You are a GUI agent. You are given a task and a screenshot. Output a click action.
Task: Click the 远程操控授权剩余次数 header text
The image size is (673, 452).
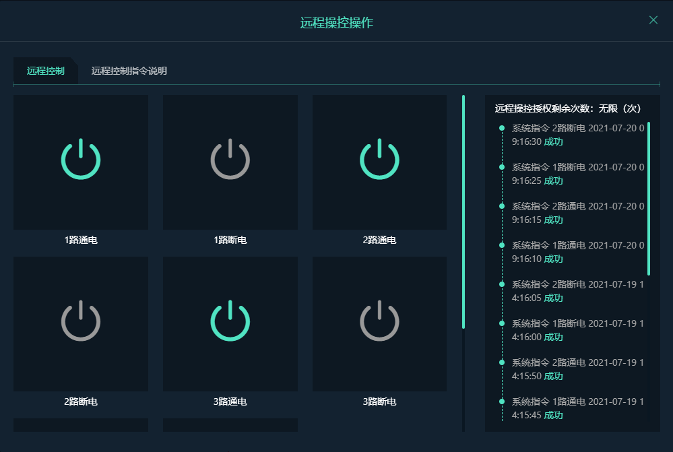[x=567, y=108]
